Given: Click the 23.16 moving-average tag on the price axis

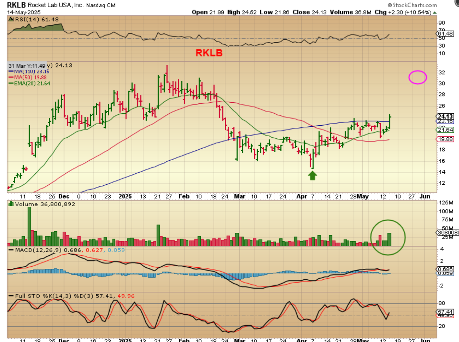Looking at the screenshot, I should click(446, 121).
